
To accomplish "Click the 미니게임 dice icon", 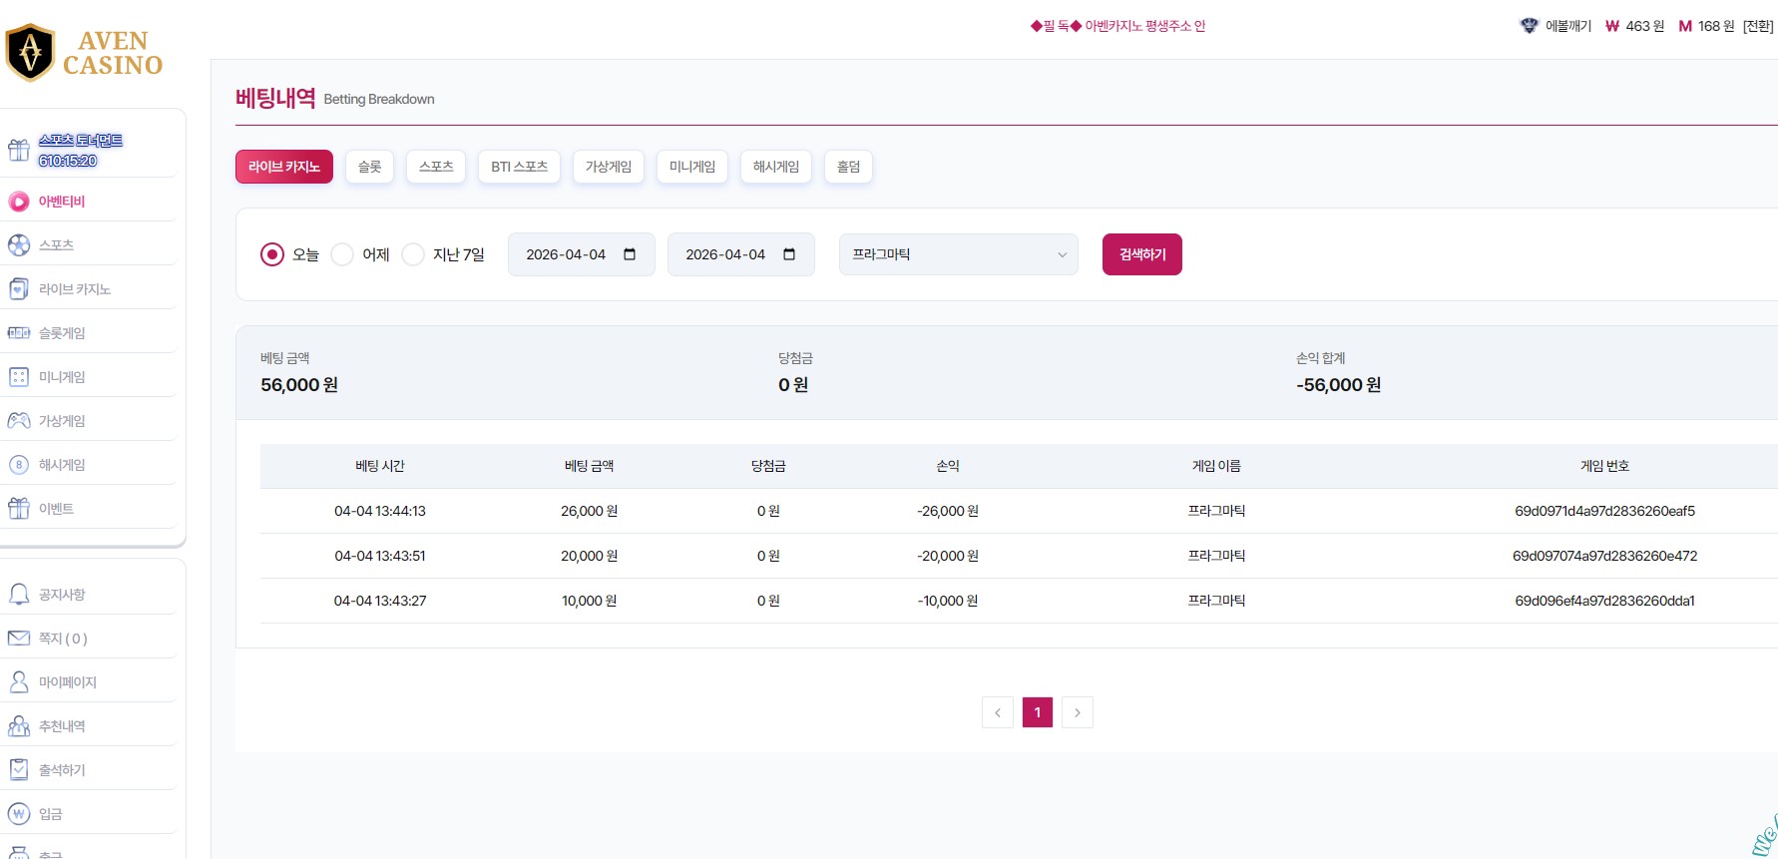I will pyautogui.click(x=19, y=377).
